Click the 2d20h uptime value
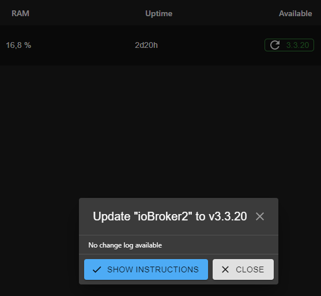 click(146, 45)
